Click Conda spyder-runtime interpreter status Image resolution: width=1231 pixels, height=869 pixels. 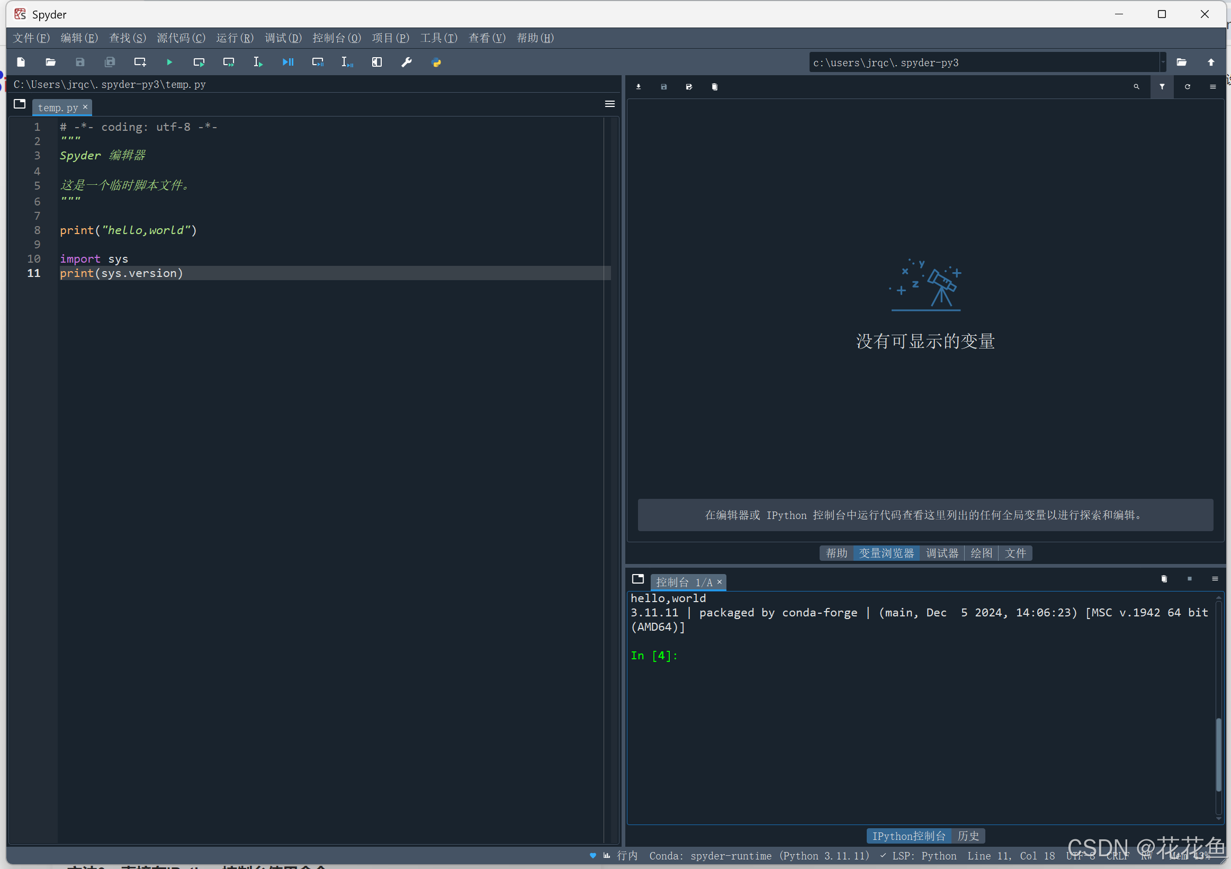coord(759,856)
